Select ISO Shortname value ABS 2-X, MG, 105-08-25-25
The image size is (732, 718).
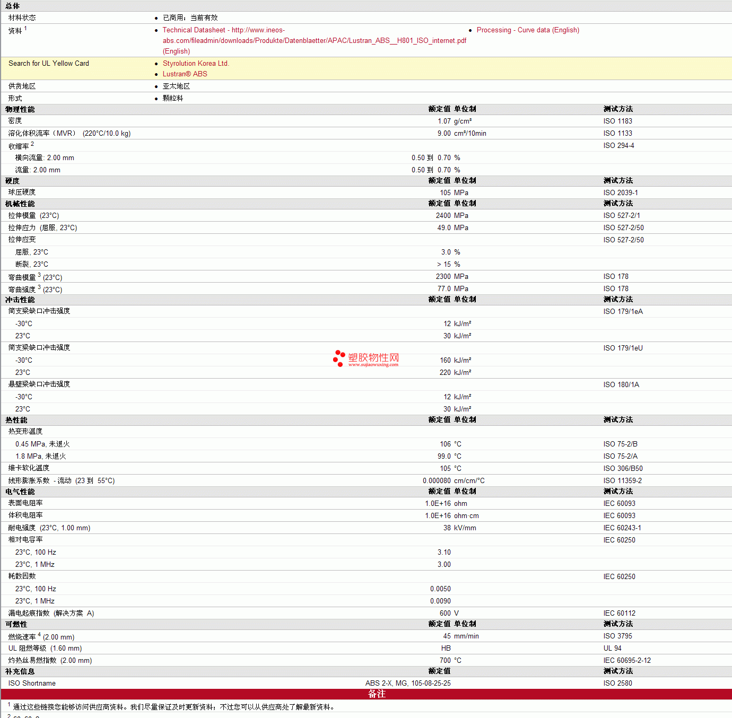(x=408, y=683)
